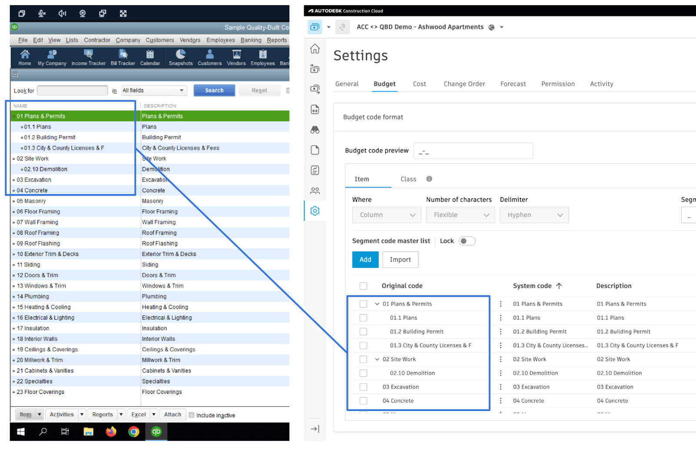The width and height of the screenshot is (696, 450).
Task: Open the Home icon in QuickBooks toolbar
Action: [24, 57]
